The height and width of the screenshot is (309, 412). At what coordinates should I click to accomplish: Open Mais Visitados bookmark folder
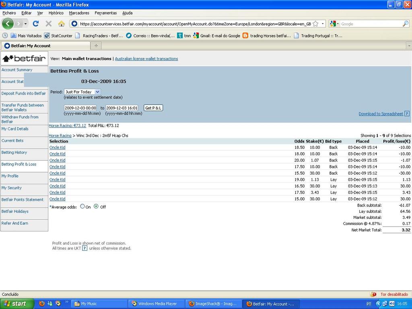coord(26,36)
